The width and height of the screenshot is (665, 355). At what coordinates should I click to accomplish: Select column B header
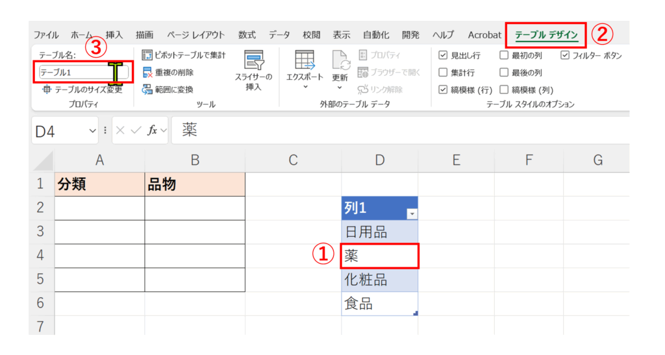(195, 160)
